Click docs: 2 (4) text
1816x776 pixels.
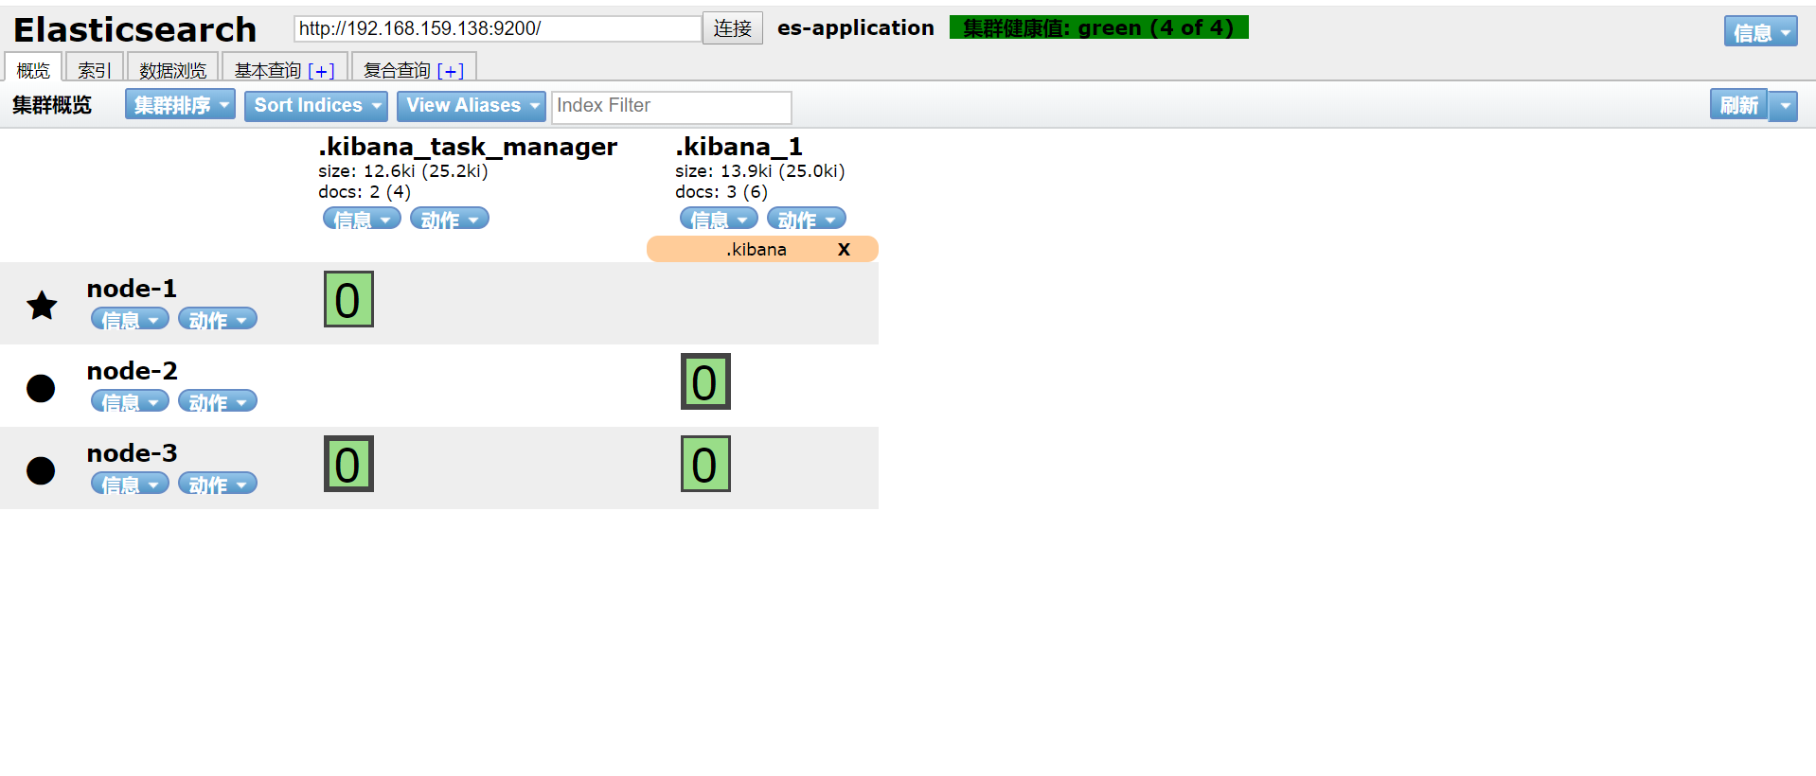(x=365, y=192)
